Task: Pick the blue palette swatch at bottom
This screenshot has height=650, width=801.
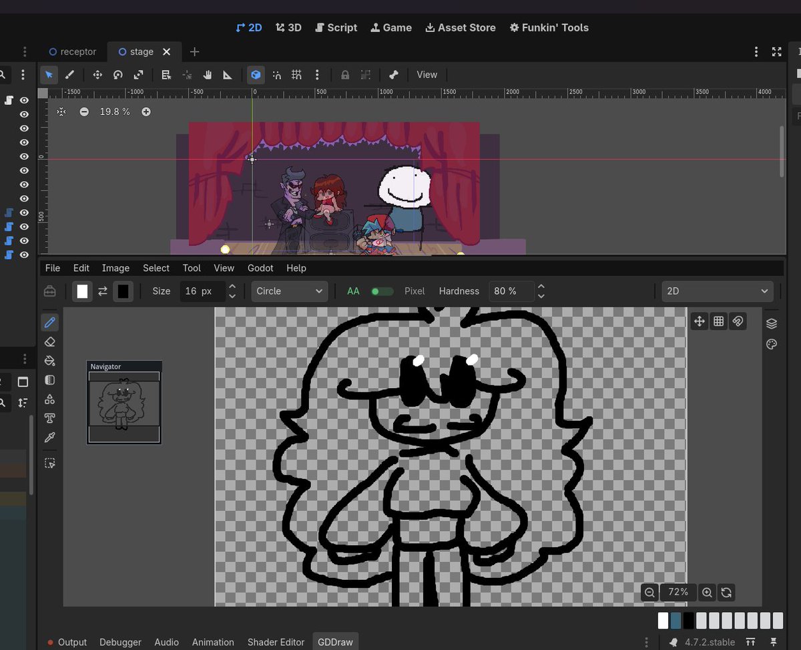Action: [676, 621]
